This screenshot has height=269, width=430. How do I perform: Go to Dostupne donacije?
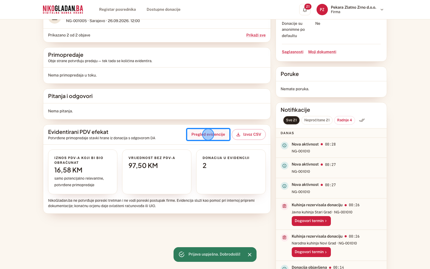tap(163, 10)
